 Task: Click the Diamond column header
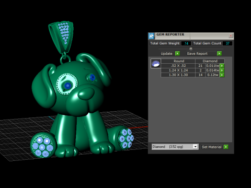pyautogui.click(x=210, y=61)
